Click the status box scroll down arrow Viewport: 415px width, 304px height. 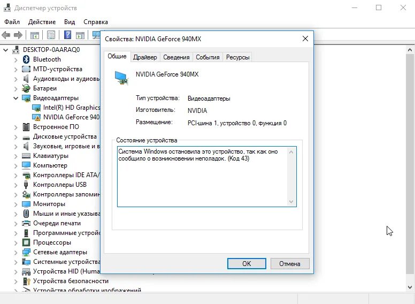pyautogui.click(x=291, y=202)
